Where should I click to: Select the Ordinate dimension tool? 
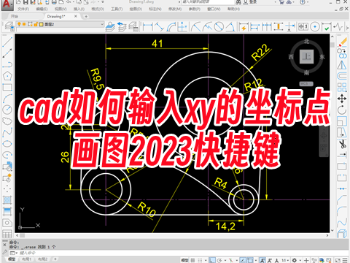coord(182,26)
